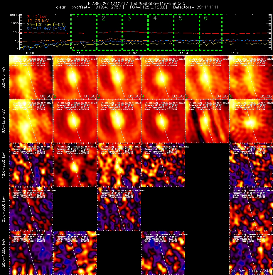Viewport: 273px width, 275px height.
Task: Open the 3.0-6.0 keV image for interval 1
Action: point(31,77)
